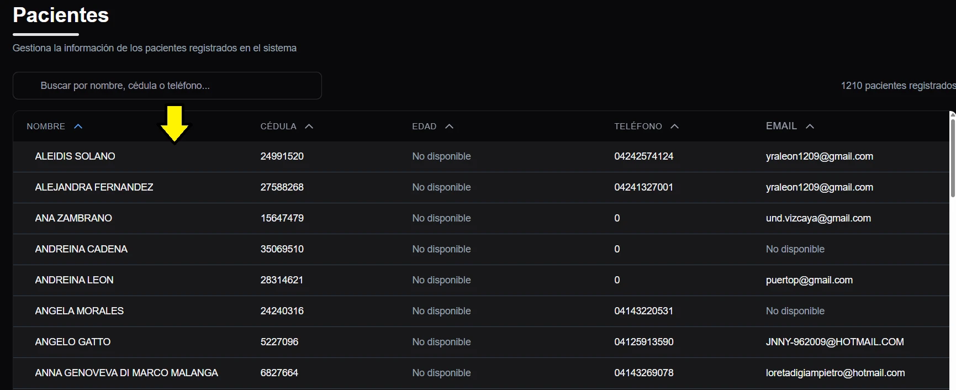Image resolution: width=956 pixels, height=390 pixels.
Task: Open the ANGELA MORALES patient record
Action: point(79,311)
